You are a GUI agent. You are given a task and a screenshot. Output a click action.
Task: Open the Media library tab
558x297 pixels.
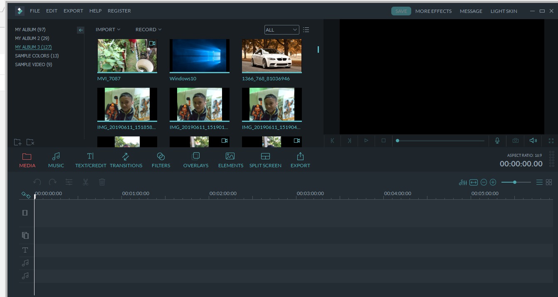click(27, 160)
